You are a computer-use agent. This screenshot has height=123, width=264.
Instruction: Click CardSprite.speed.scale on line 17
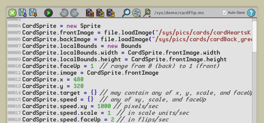point(60,113)
